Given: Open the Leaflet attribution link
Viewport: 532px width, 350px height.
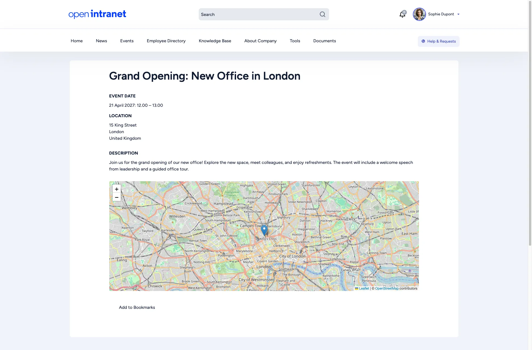Looking at the screenshot, I should click(x=364, y=289).
